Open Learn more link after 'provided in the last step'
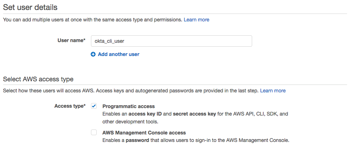The height and width of the screenshot is (153, 351). (x=273, y=91)
